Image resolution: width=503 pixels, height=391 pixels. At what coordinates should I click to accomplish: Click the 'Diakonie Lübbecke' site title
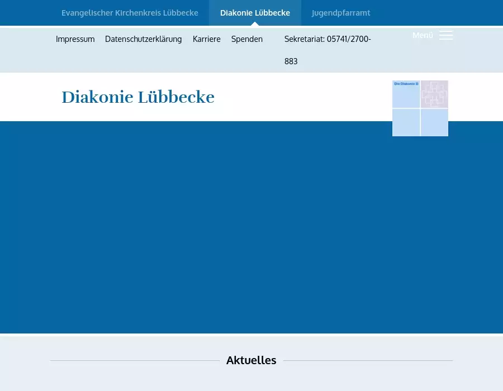[138, 97]
